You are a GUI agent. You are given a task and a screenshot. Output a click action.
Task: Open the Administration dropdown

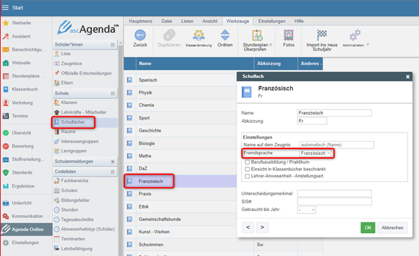[368, 45]
